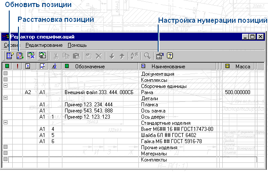Screen dimensions: 268x172
Task: Select the Винт М6 ГОСТ17473-80 row
Action: coord(177,129)
